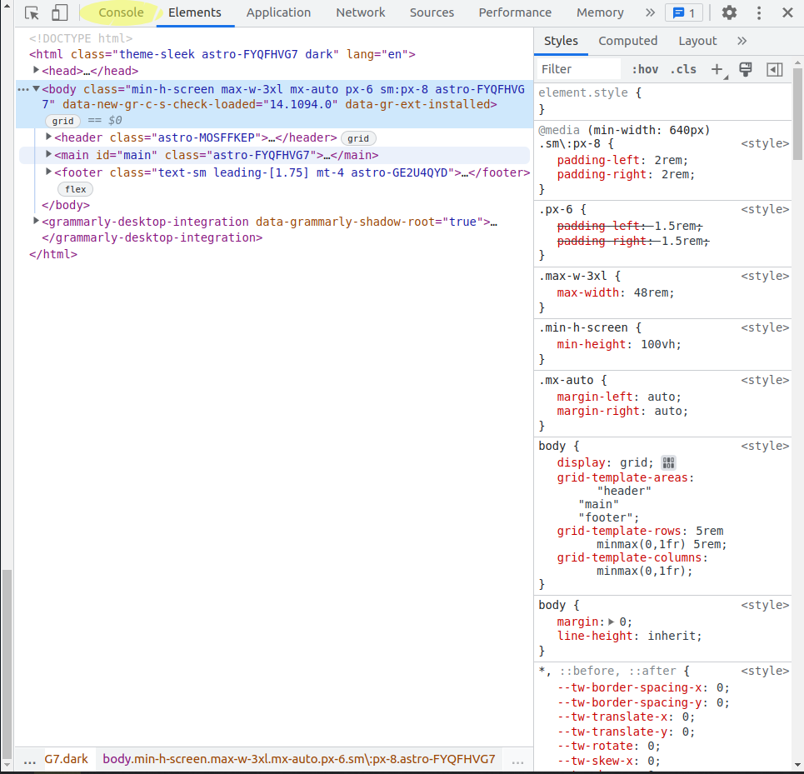Open the Customize DevTools three-dot menu

tap(759, 12)
